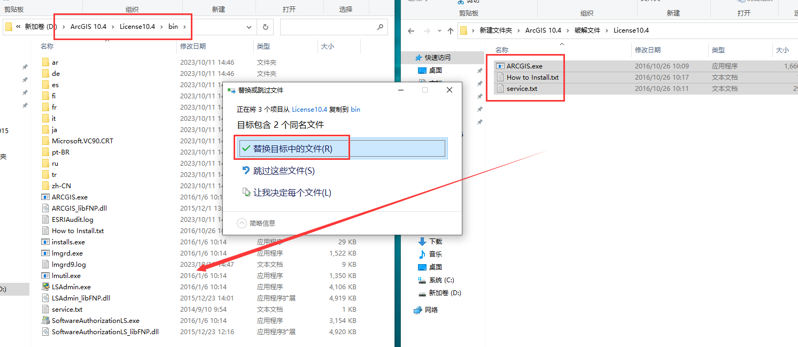Select the pt-BR folder icon
The image size is (798, 347).
click(x=45, y=152)
